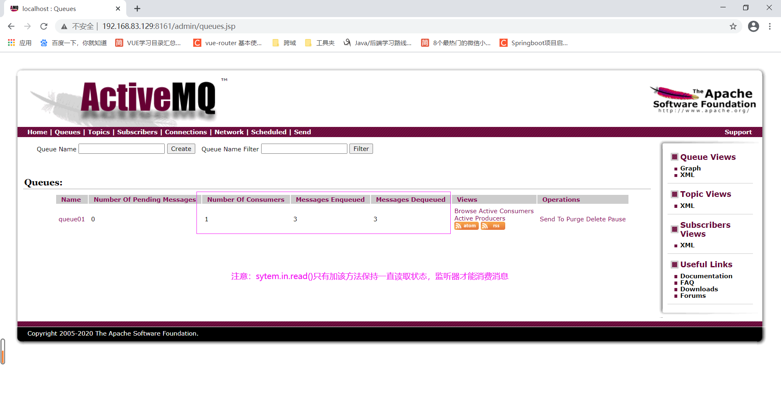Click Active Consumers for queue01
This screenshot has width=781, height=419.
(506, 211)
